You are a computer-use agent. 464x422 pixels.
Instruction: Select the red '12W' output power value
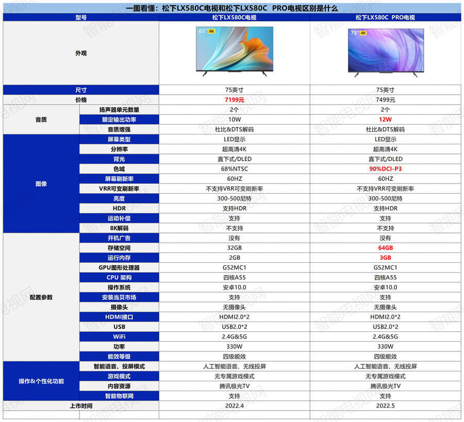385,120
